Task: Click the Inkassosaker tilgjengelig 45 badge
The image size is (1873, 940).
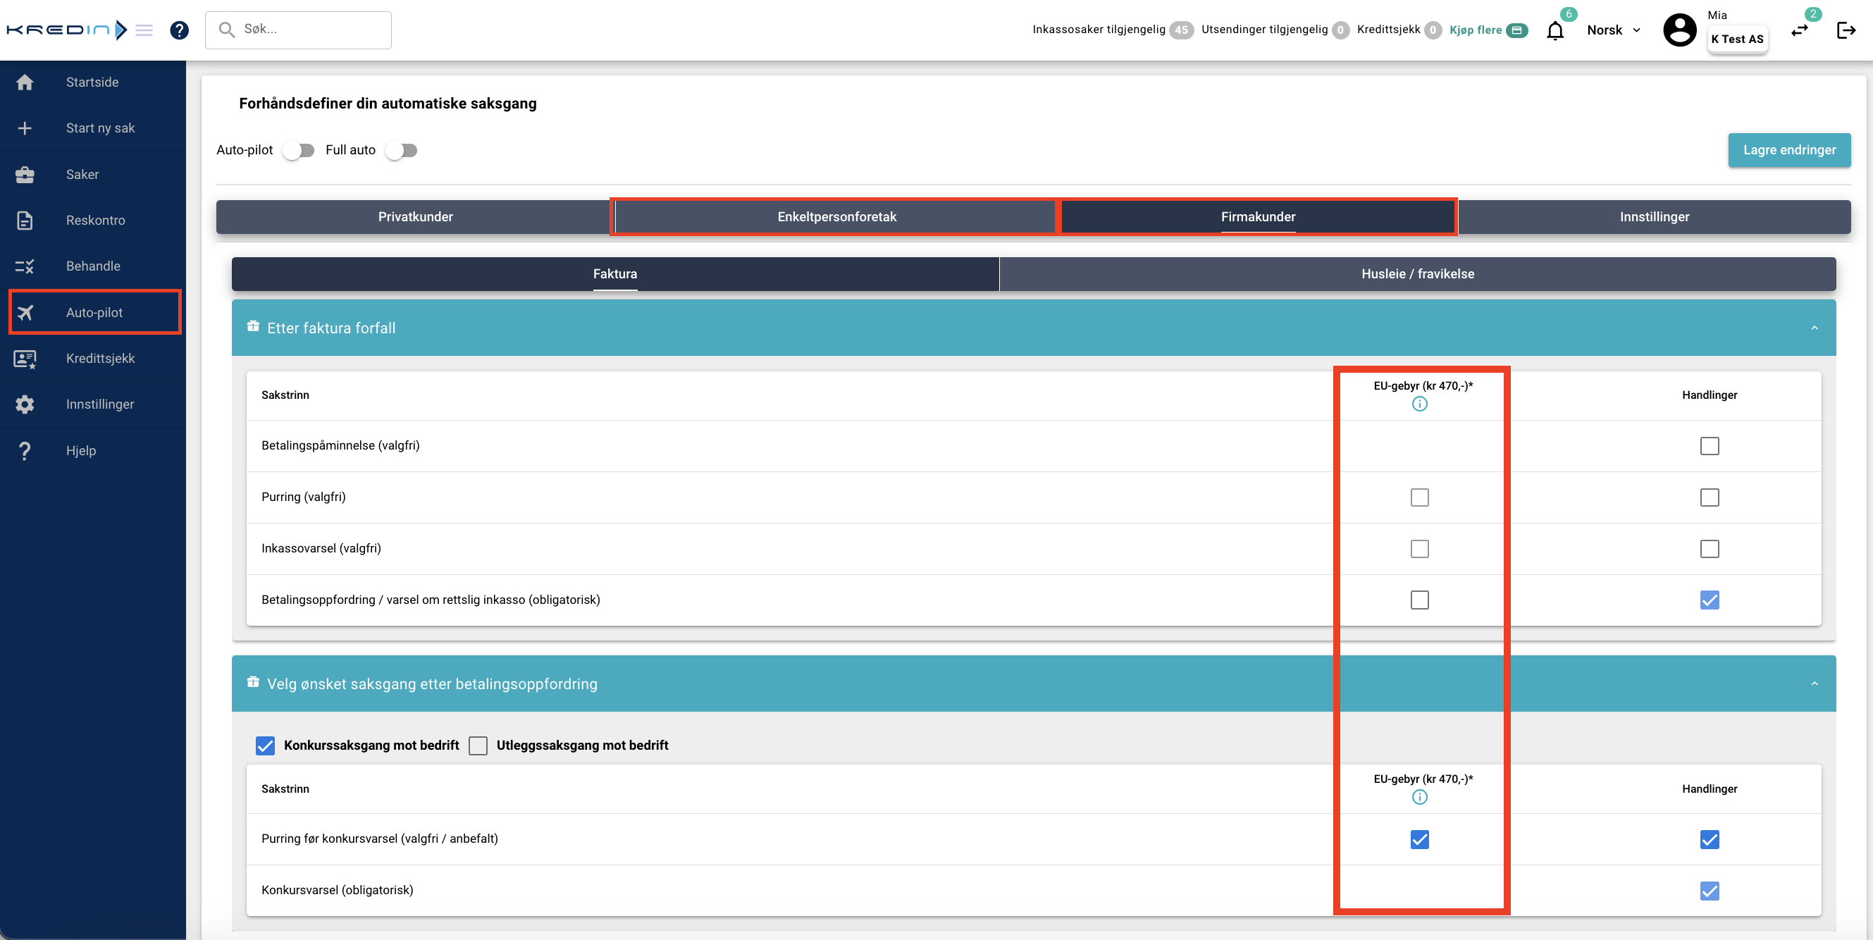Action: coord(1181,30)
